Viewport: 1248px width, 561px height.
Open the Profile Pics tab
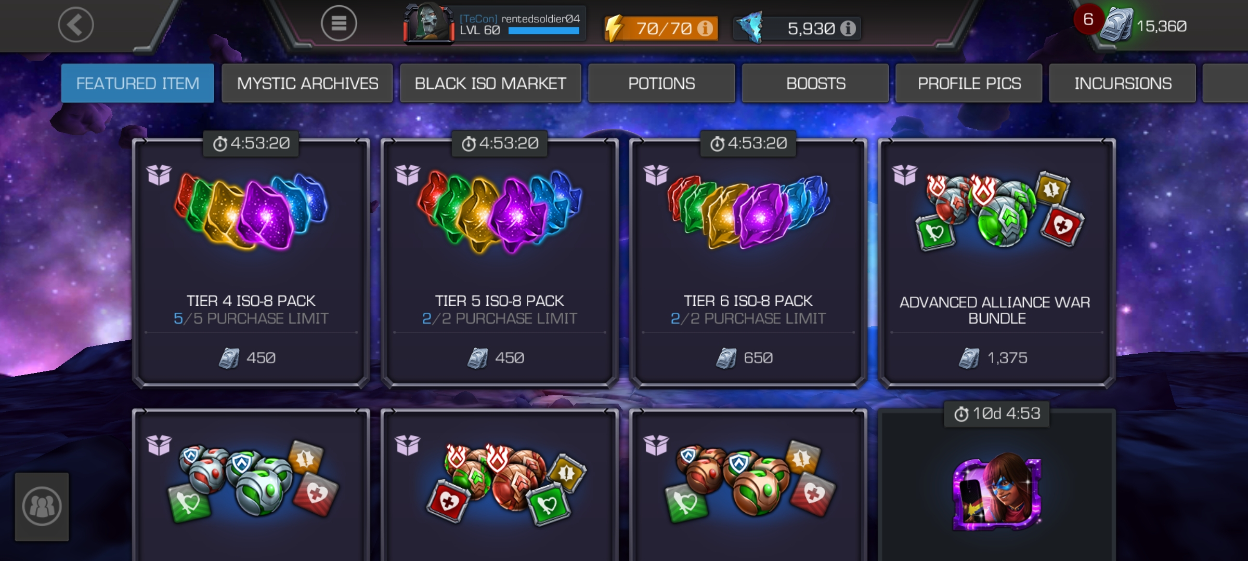[969, 83]
